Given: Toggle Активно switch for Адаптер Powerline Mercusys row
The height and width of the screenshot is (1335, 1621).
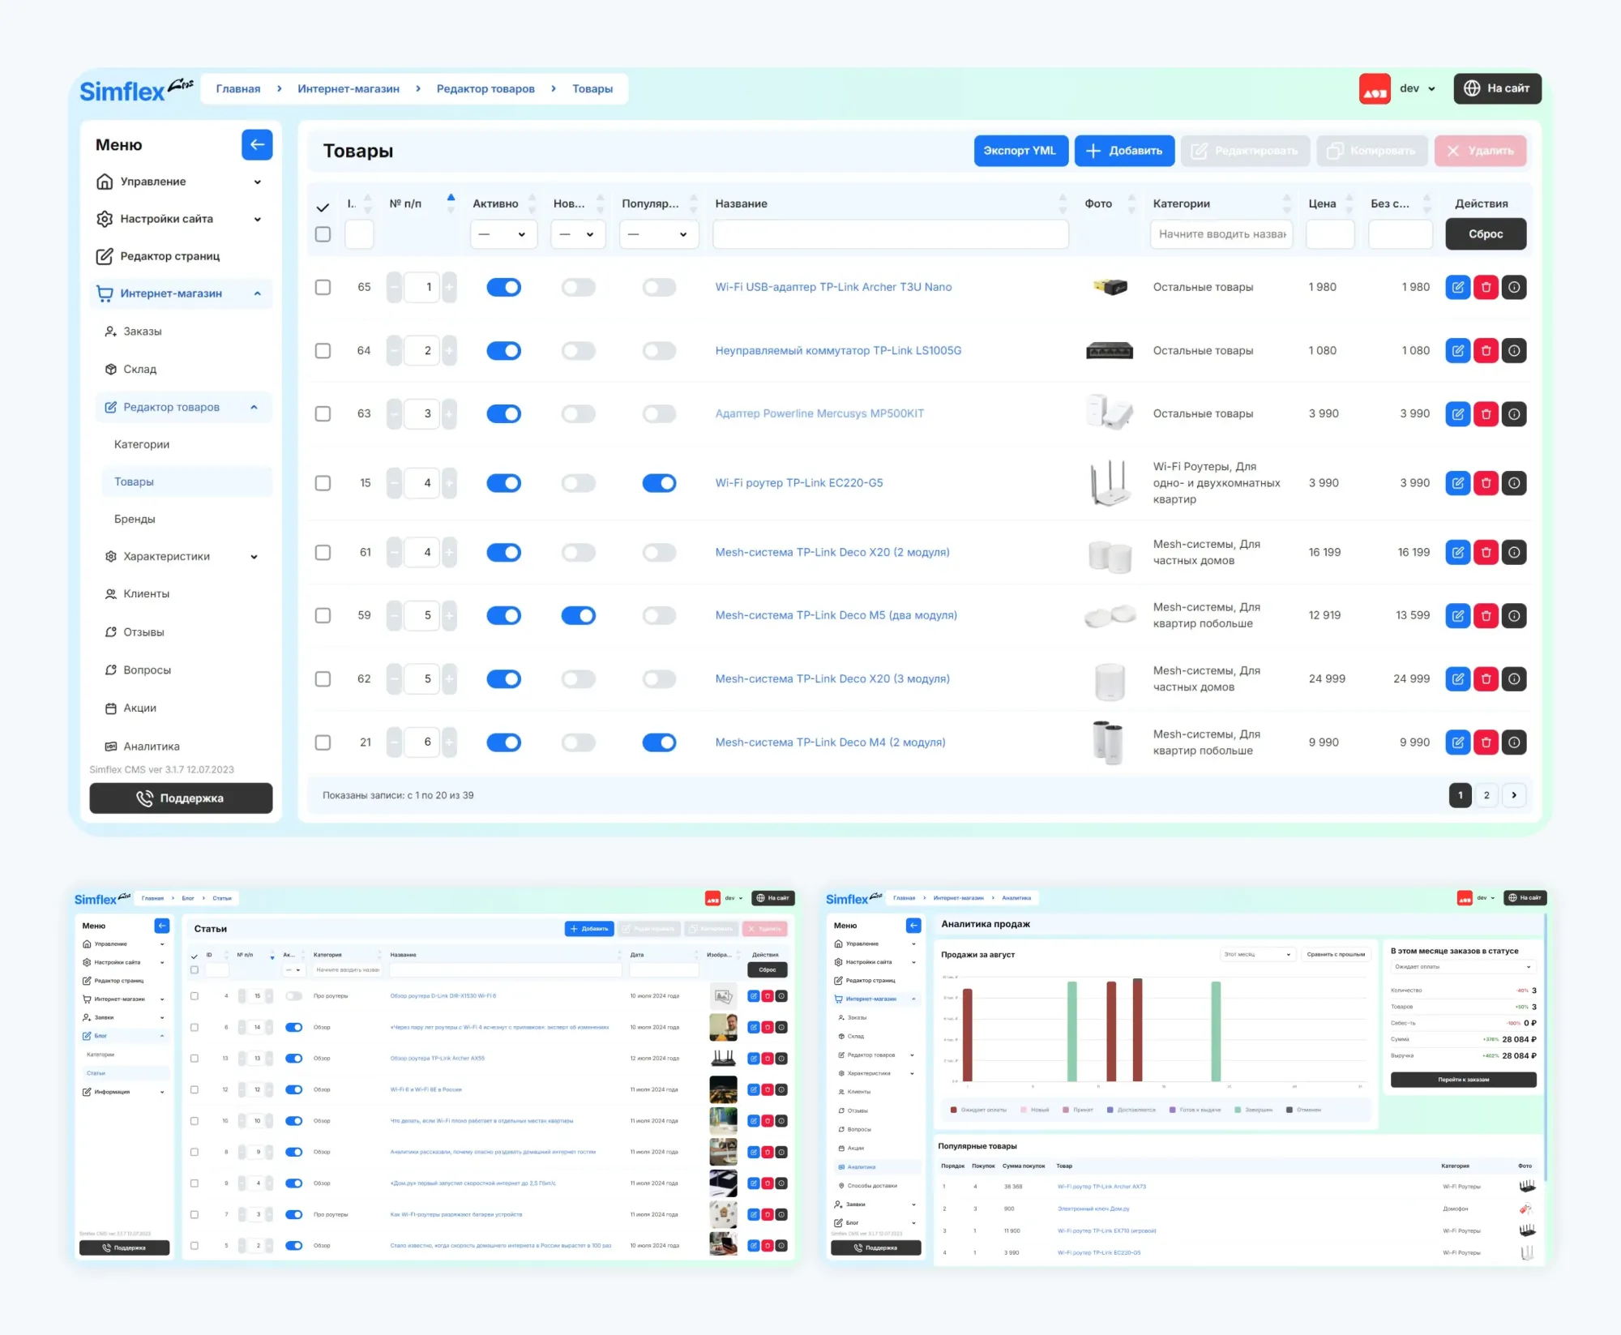Looking at the screenshot, I should tap(503, 414).
